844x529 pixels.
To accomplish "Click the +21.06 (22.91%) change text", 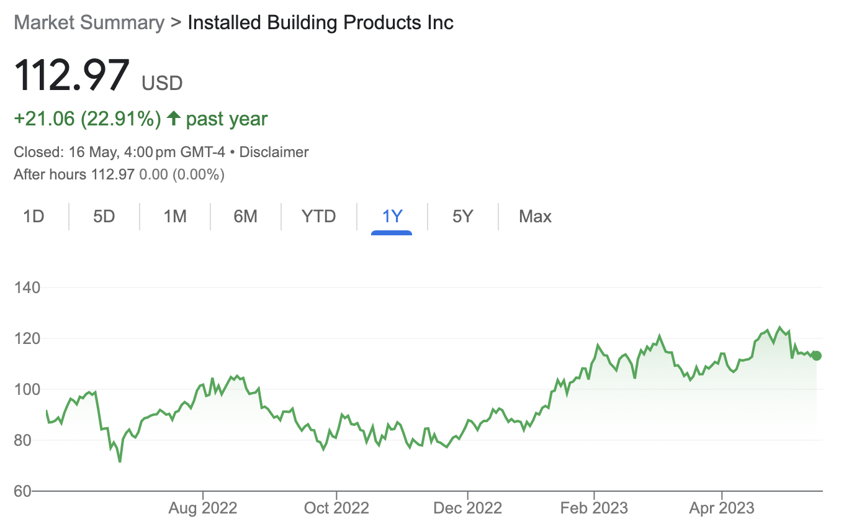I will (88, 119).
